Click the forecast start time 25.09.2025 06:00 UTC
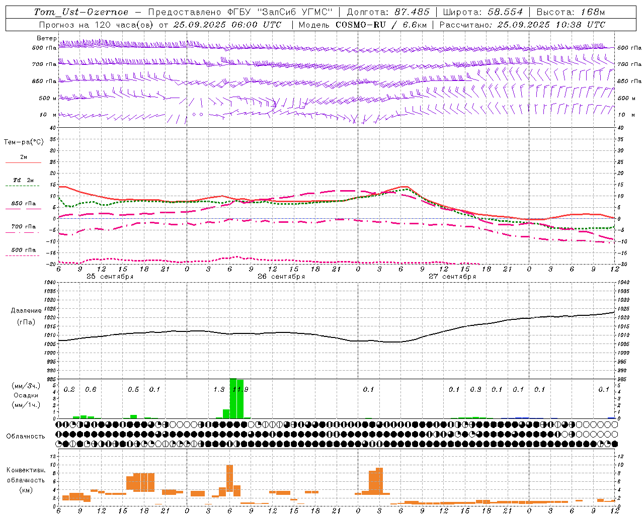 pos(227,25)
